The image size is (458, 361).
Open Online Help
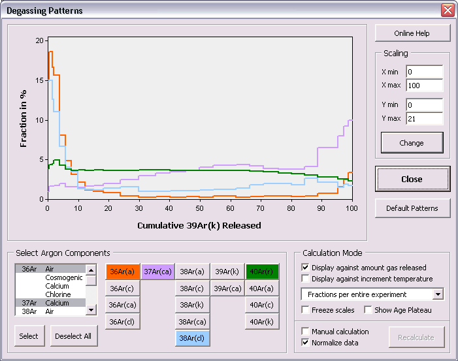pyautogui.click(x=412, y=33)
